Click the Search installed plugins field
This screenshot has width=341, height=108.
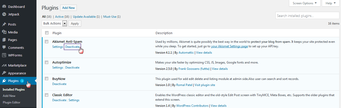(x=307, y=16)
